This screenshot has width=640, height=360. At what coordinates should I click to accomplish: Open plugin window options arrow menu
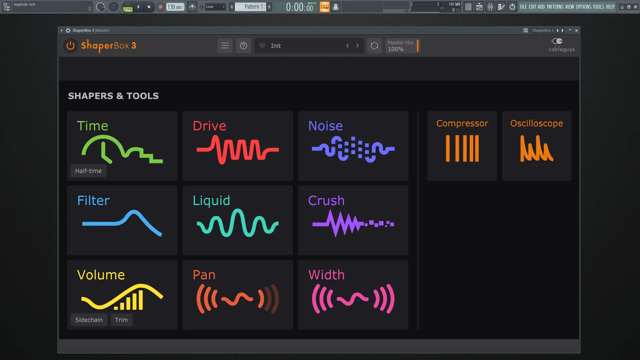point(62,30)
